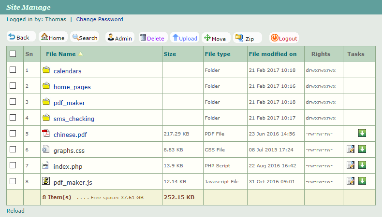Click the 217.29 KB size cell
This screenshot has width=382, height=217.
click(x=176, y=134)
